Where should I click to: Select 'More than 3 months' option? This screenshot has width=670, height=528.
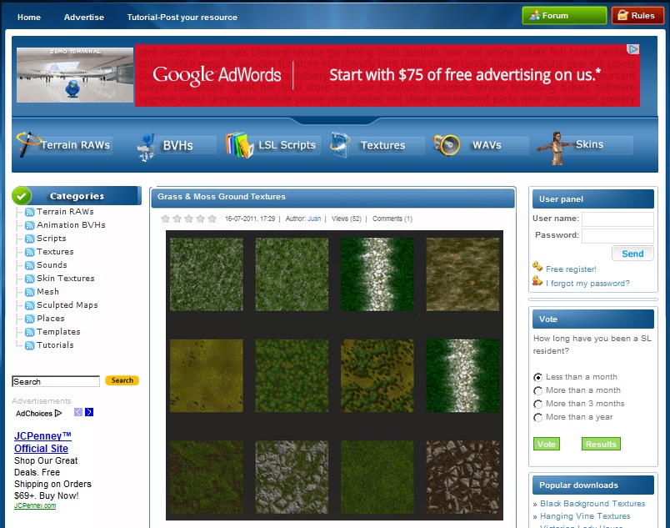pyautogui.click(x=537, y=404)
